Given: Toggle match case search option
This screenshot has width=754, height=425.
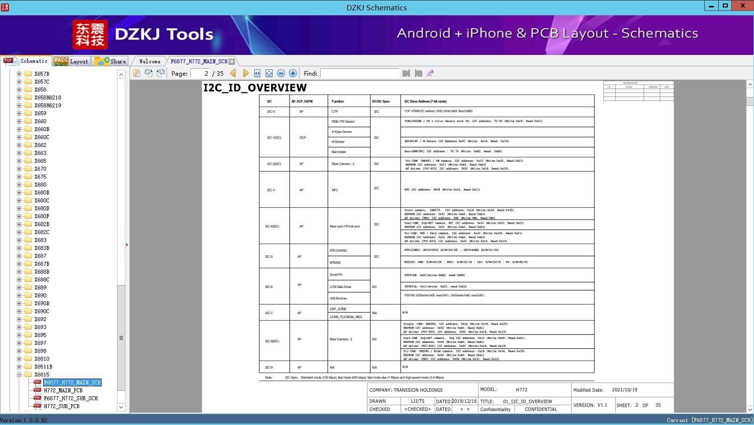Looking at the screenshot, I should tap(430, 73).
